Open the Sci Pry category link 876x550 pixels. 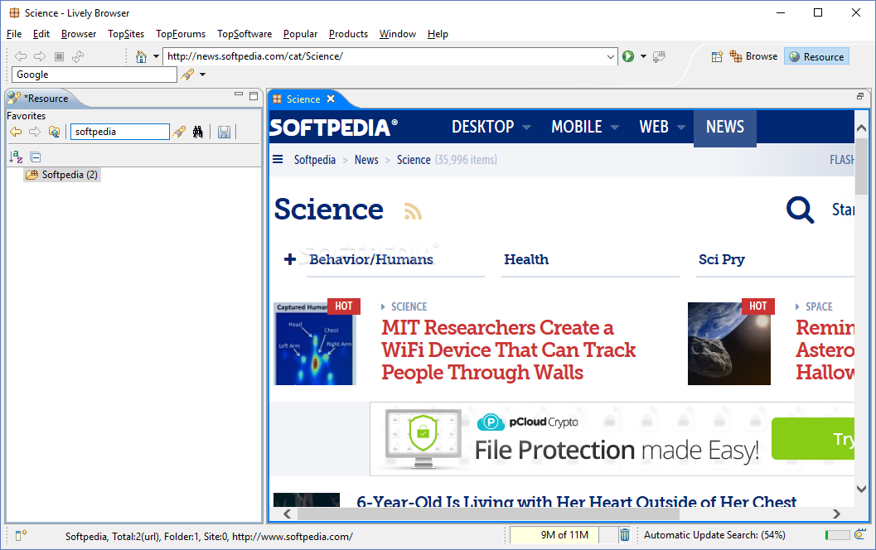[721, 259]
